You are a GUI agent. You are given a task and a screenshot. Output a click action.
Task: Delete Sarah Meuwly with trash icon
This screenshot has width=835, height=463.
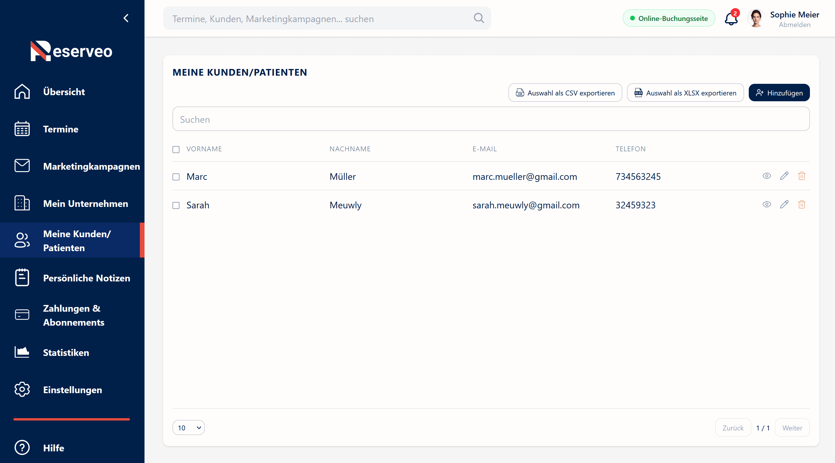(x=801, y=204)
